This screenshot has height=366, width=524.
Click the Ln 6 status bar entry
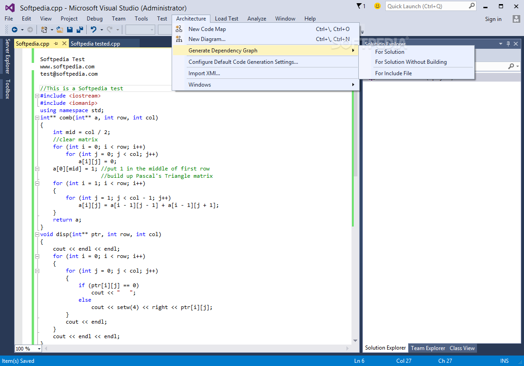pyautogui.click(x=359, y=361)
